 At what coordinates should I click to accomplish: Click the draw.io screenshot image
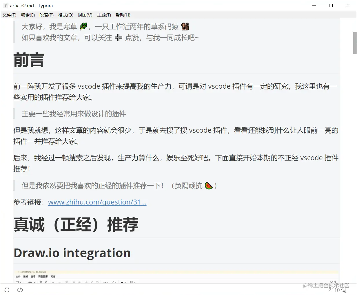[176, 277]
